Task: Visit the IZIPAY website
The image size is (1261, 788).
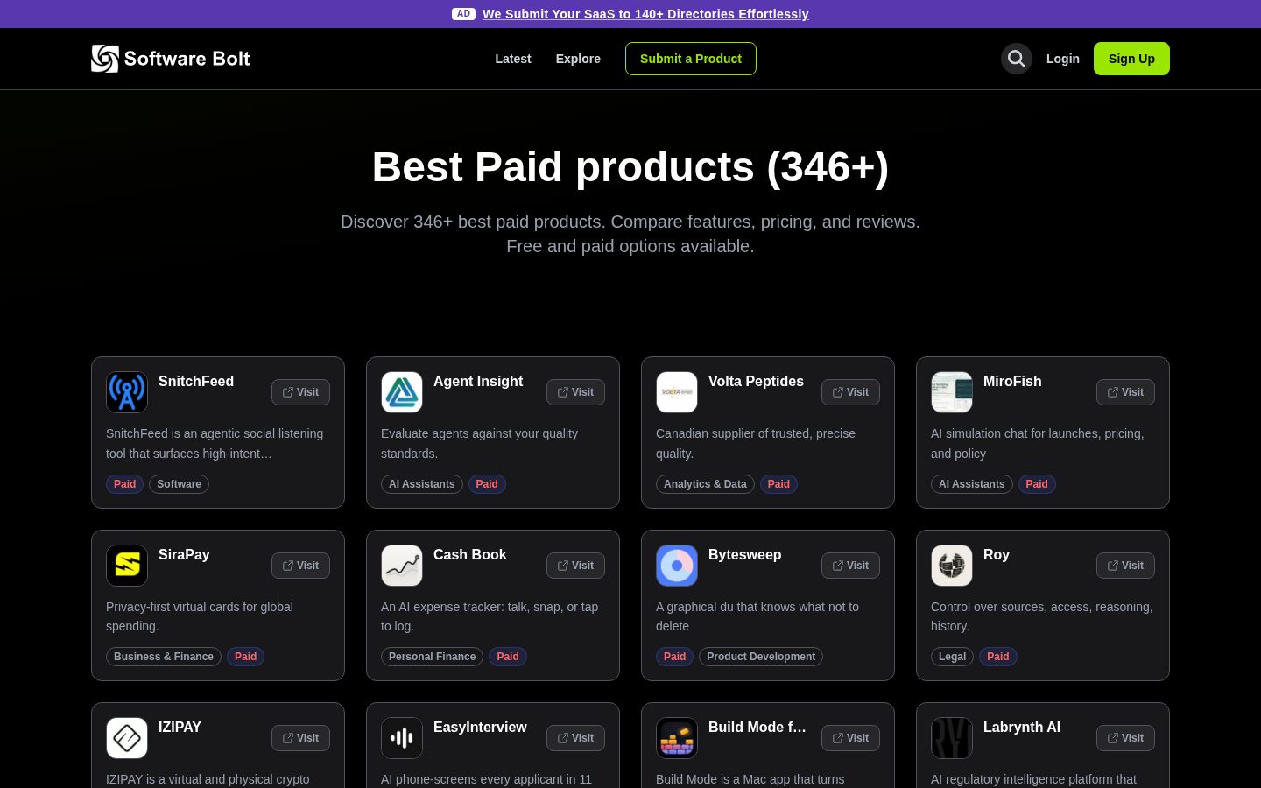Action: click(300, 738)
